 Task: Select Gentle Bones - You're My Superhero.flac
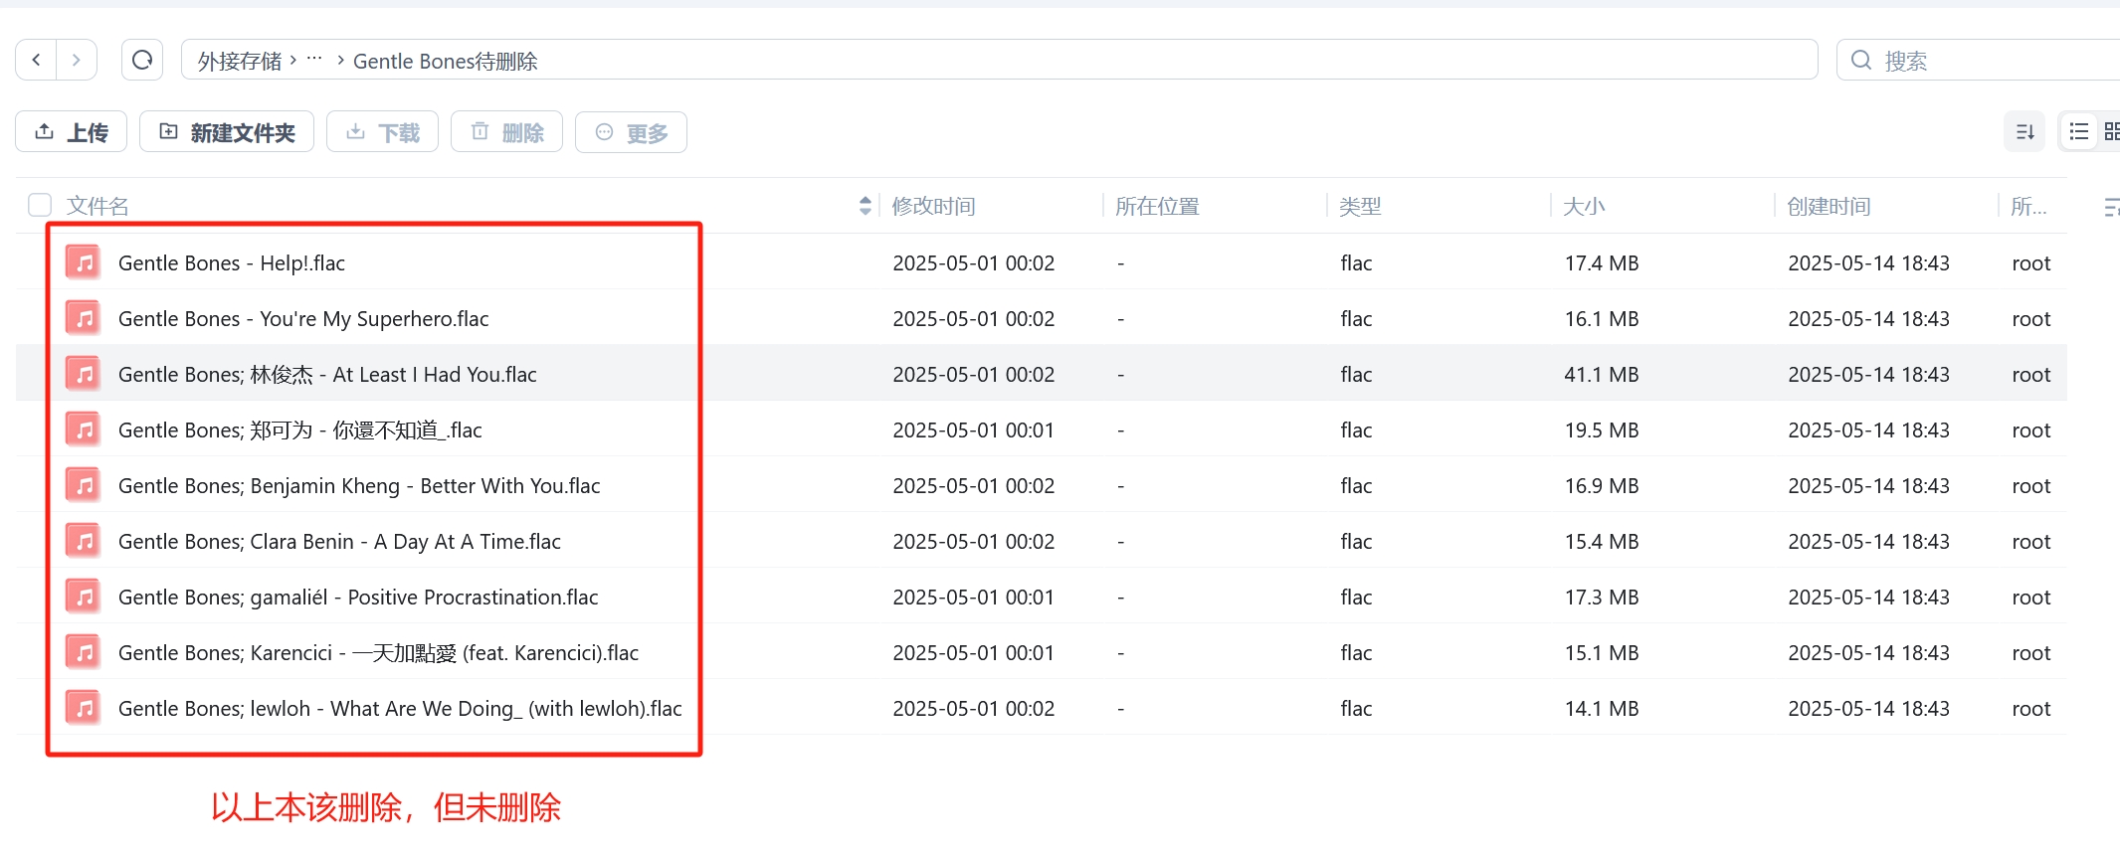(x=303, y=318)
